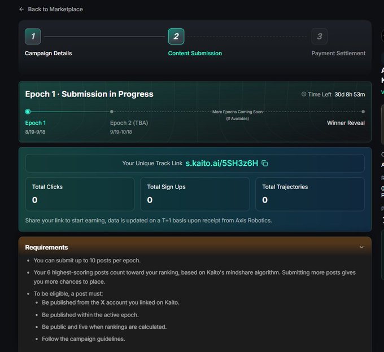Click the 30d 8h 53m countdown value
The width and height of the screenshot is (384, 352).
pos(350,94)
